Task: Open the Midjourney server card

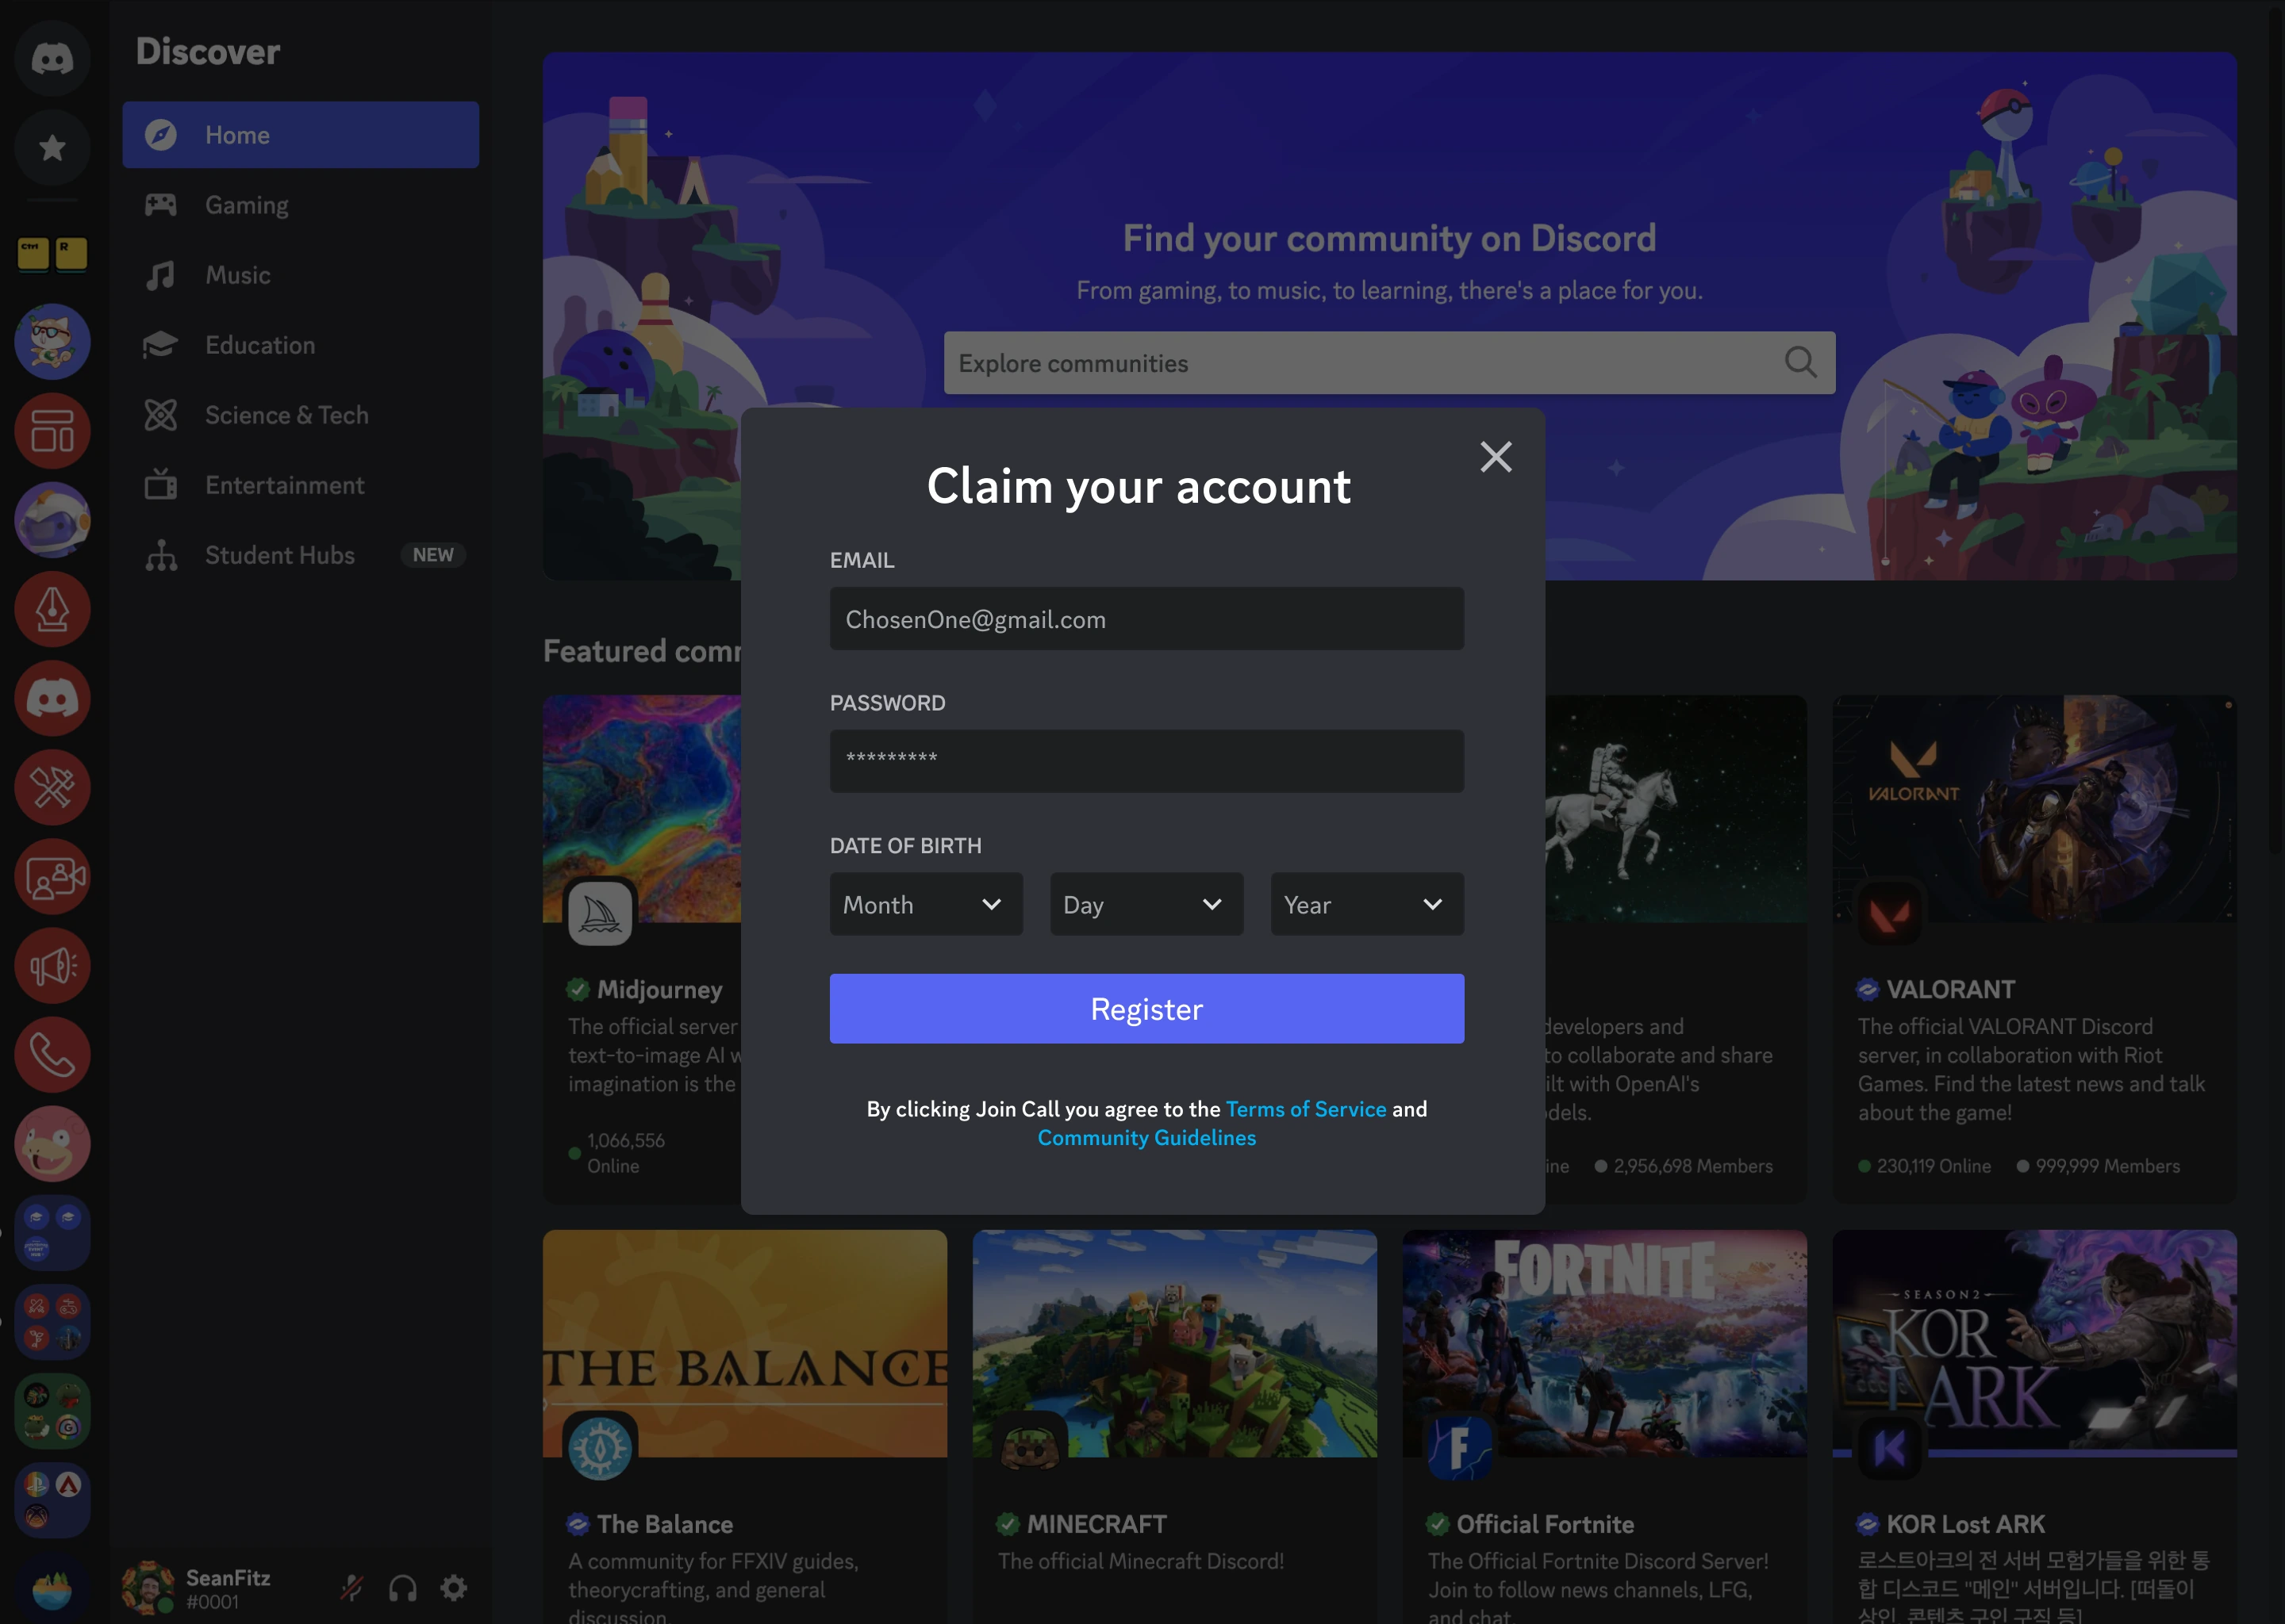Action: point(643,949)
